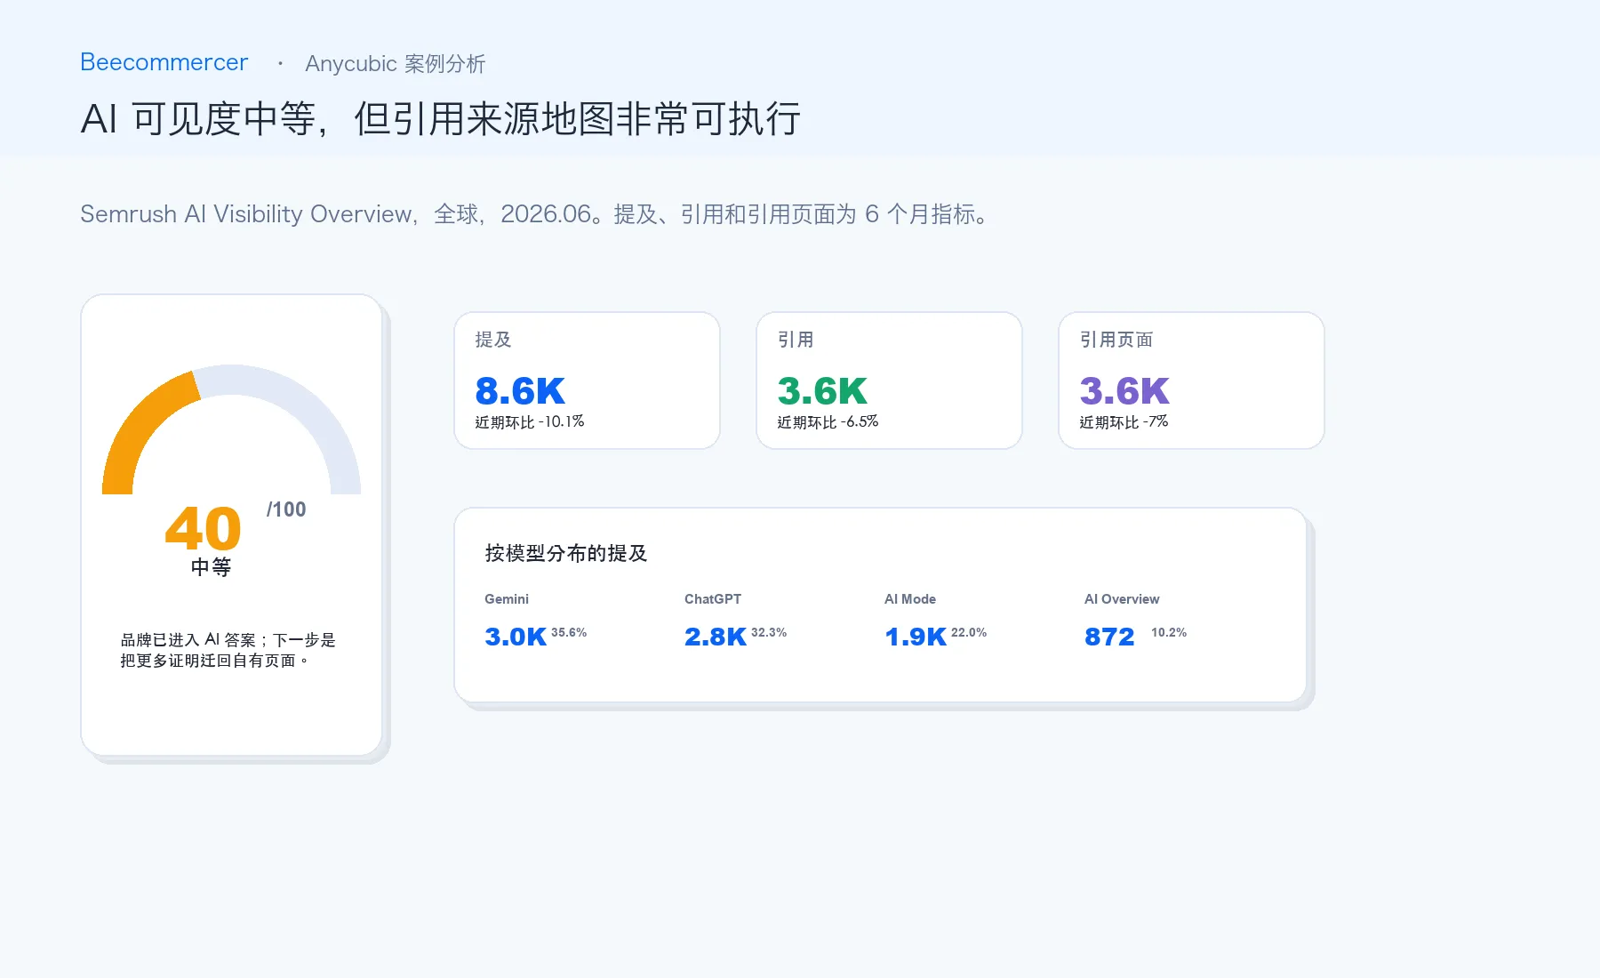
Task: Click the 引用 card label
Action: (x=796, y=340)
